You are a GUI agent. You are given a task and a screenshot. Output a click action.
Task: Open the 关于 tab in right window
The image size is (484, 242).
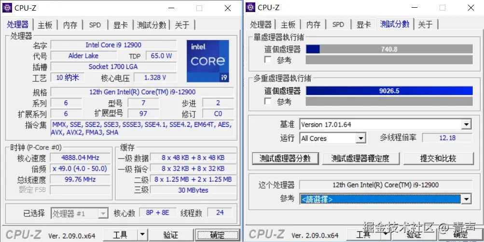pyautogui.click(x=425, y=25)
